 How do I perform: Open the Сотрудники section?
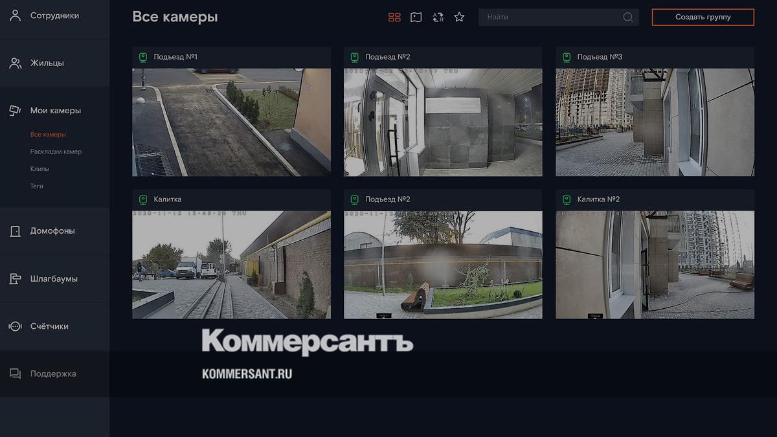coord(54,16)
